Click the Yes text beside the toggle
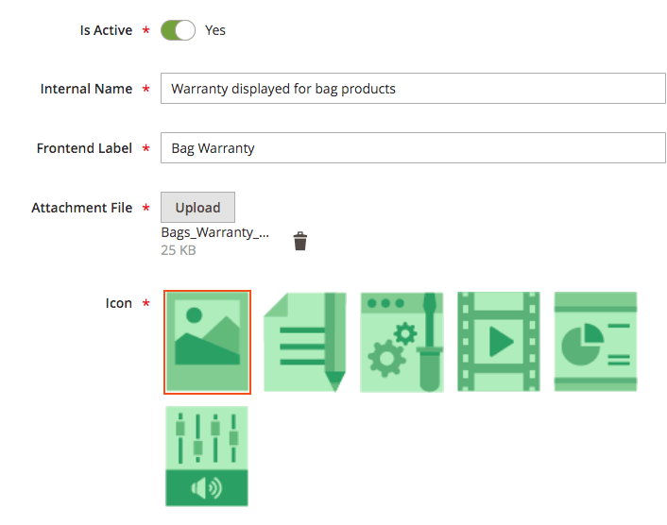 pyautogui.click(x=215, y=30)
